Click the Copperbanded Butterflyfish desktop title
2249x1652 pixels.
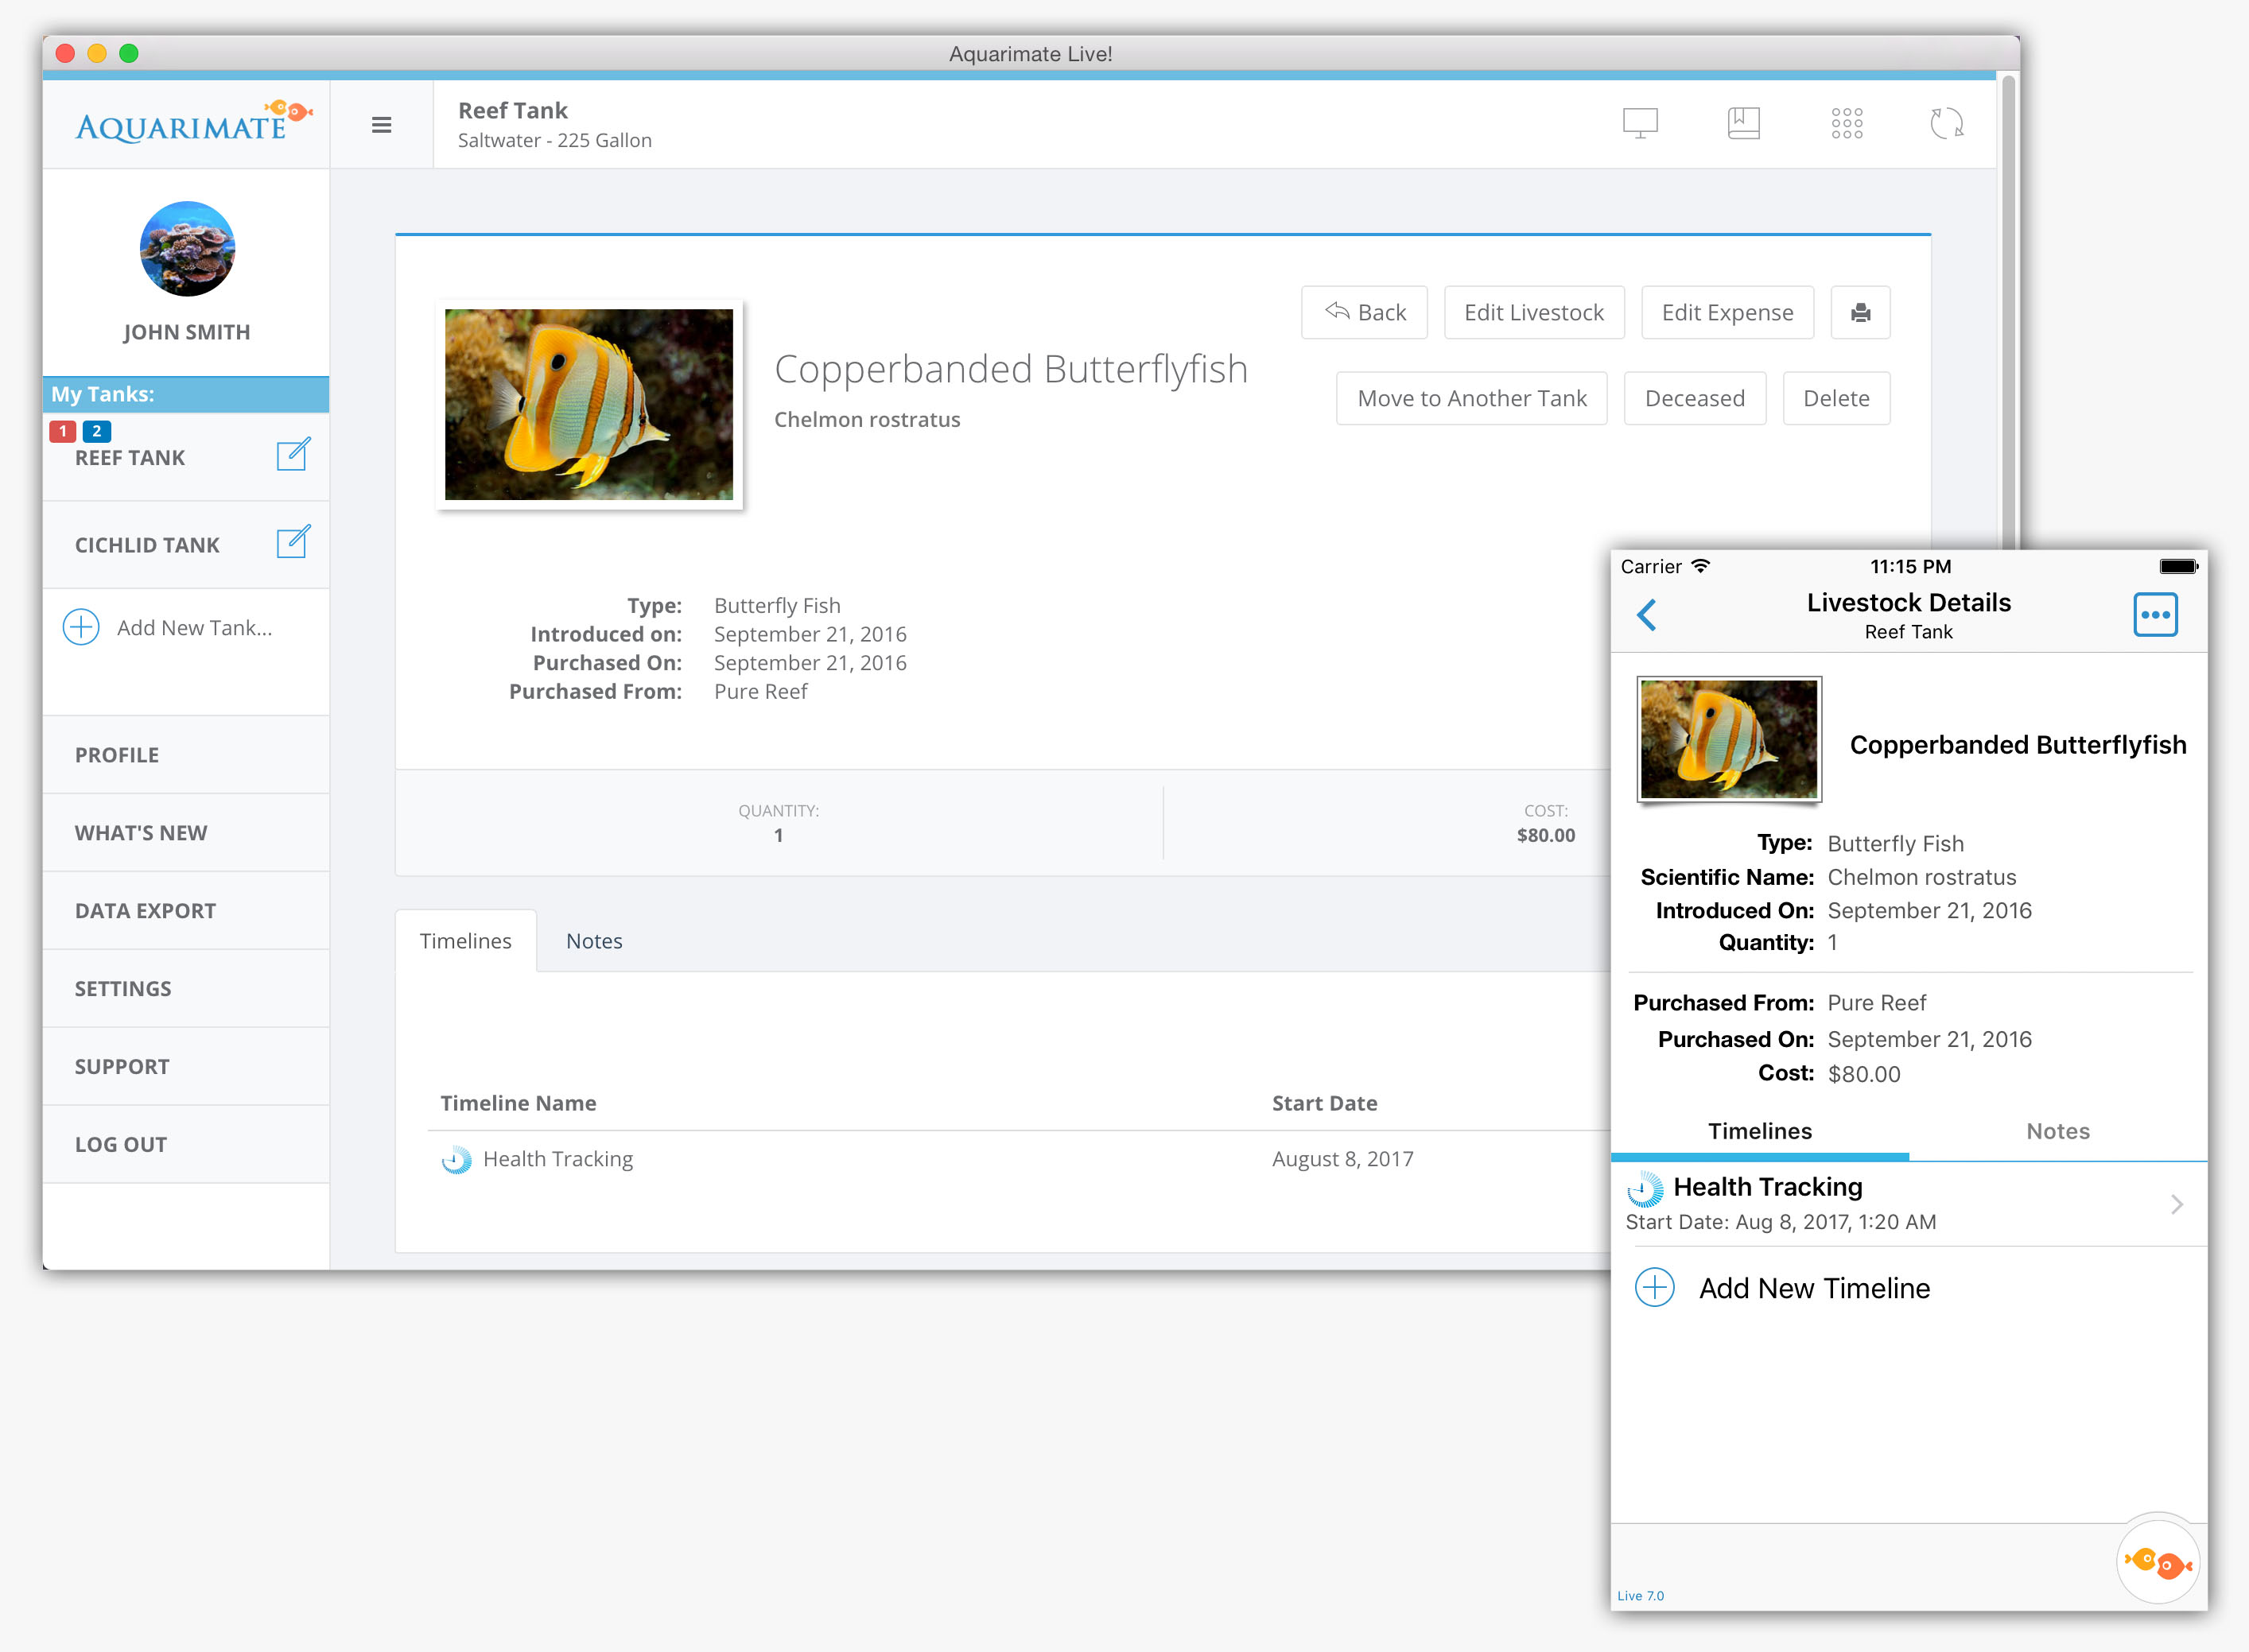1011,369
